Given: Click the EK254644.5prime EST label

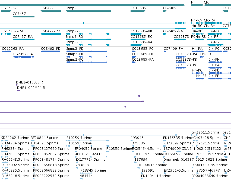Looking at the screenshot, I should pyautogui.click(x=147, y=149).
